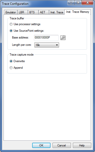Close the Trace Configuration dialog
Image resolution: width=95 pixels, height=152 pixels.
[87, 3]
